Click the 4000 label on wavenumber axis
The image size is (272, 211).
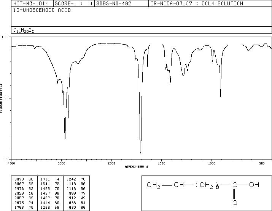(x=11, y=163)
